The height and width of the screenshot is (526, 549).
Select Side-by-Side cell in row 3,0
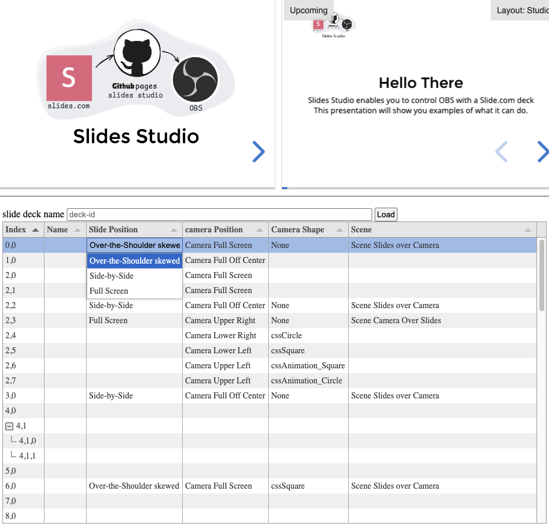(134, 396)
